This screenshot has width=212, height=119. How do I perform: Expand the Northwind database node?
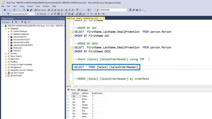9,48
